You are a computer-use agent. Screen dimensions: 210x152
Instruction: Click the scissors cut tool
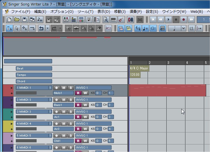pos(69,28)
